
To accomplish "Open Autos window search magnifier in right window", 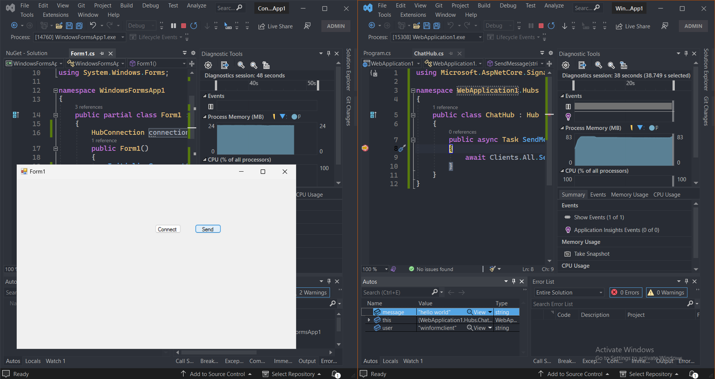I will click(x=435, y=292).
